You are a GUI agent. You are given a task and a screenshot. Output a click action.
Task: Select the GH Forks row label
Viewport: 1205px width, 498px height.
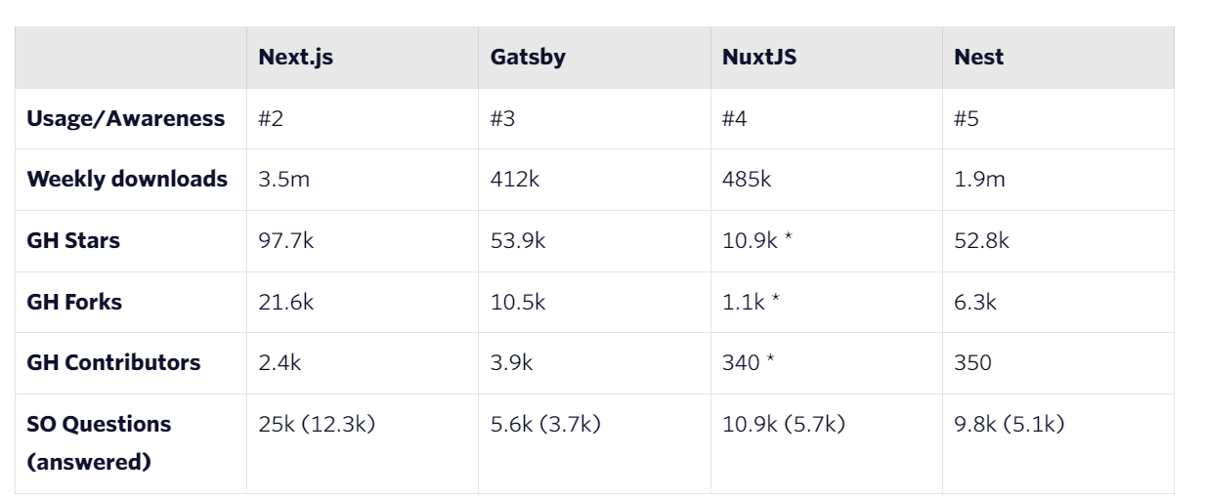click(x=74, y=302)
